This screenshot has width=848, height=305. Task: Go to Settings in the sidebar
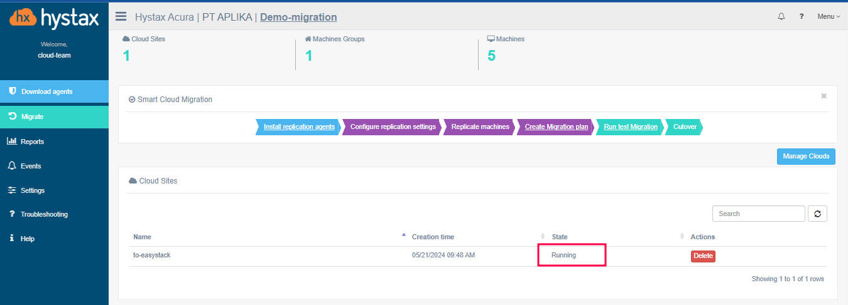(33, 190)
